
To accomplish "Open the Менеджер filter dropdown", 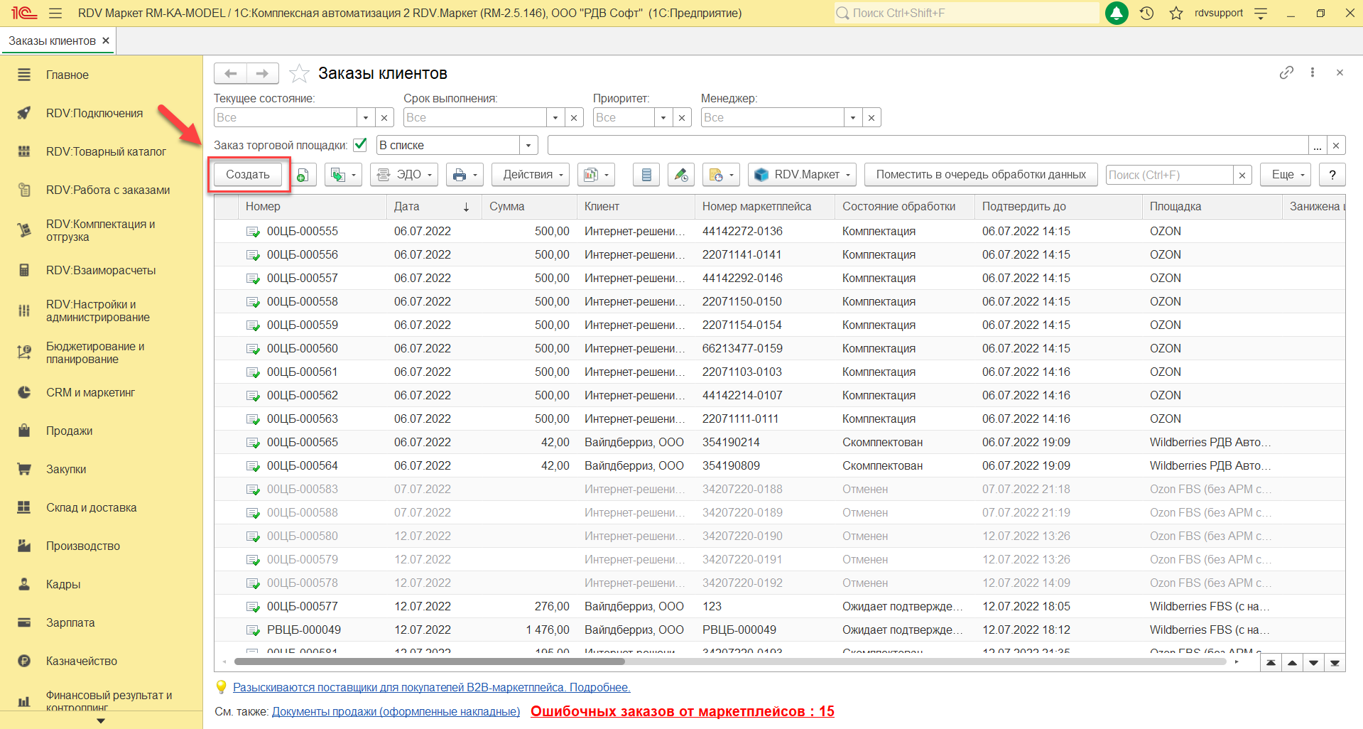I will tap(853, 118).
